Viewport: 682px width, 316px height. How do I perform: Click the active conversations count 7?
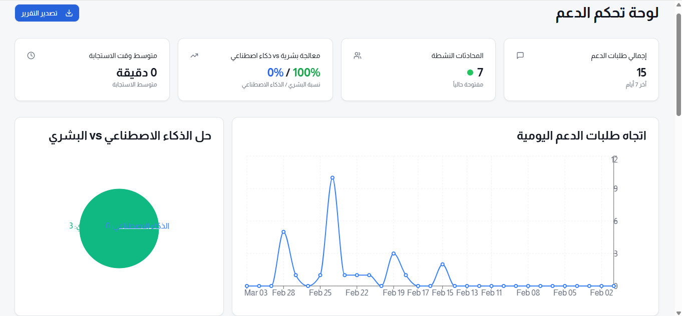[480, 72]
